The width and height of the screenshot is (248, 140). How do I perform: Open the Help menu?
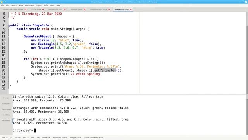(59, 5)
